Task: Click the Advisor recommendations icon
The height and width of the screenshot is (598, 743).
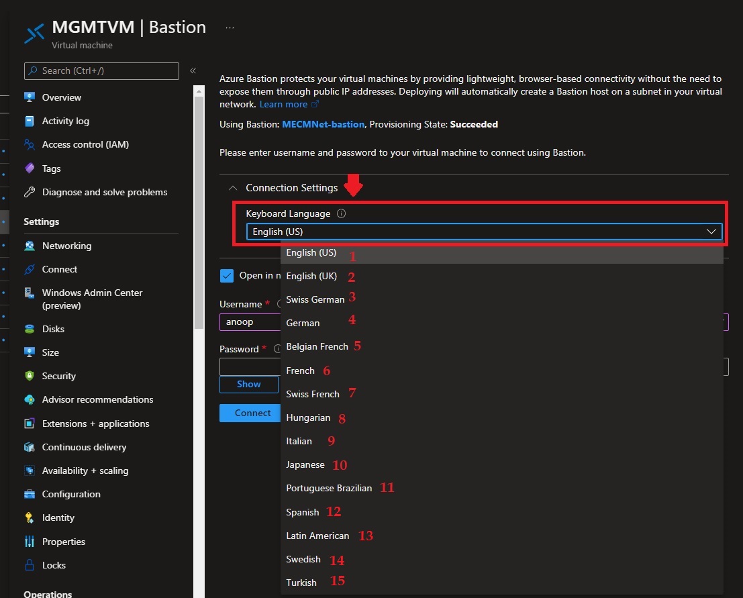Action: 30,399
